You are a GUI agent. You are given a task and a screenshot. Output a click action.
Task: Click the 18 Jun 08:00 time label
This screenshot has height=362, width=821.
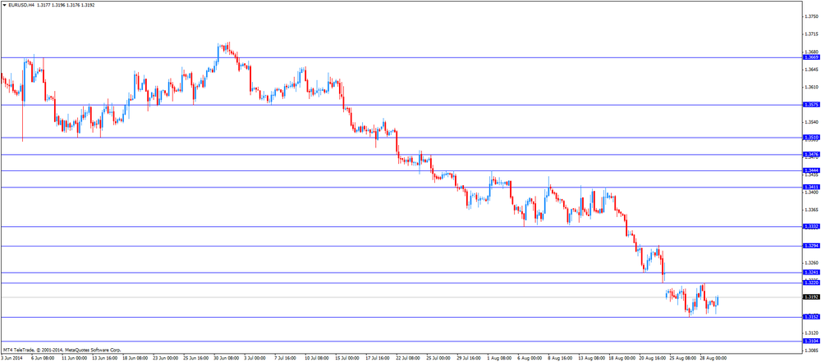[134, 359]
